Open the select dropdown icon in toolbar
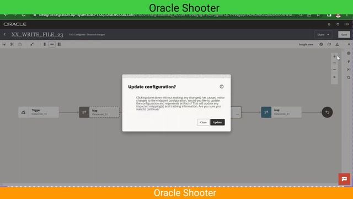Viewport: 353px width, 199px height. (4, 44)
